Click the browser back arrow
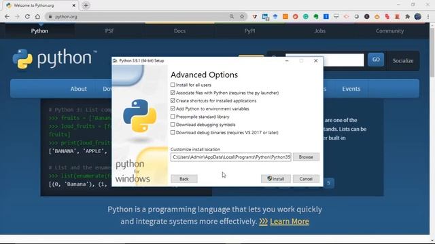Image resolution: width=435 pixels, height=244 pixels. 7,16
